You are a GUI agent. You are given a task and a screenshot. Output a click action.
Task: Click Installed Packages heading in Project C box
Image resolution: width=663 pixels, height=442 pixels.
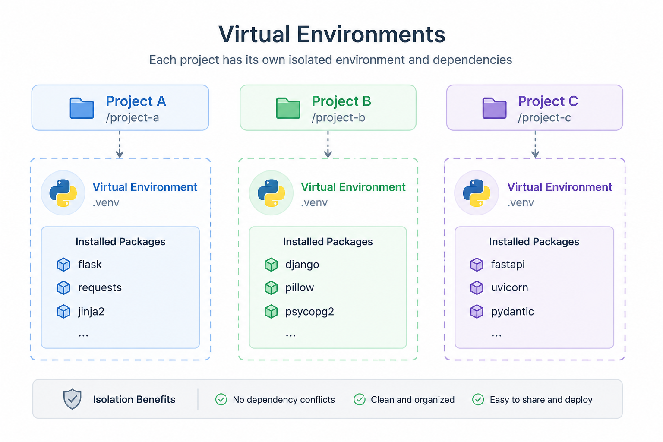534,242
